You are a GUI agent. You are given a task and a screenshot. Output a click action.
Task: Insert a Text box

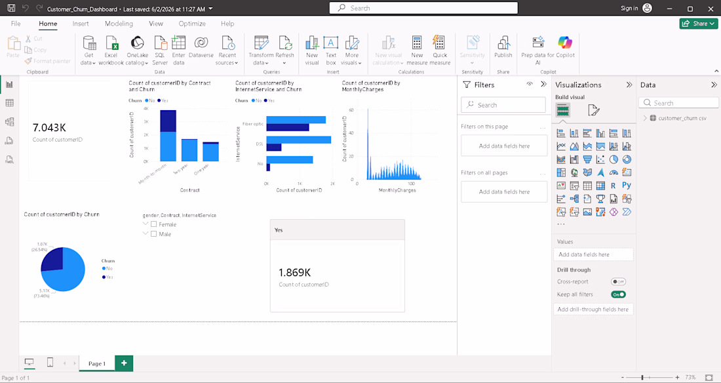click(330, 50)
